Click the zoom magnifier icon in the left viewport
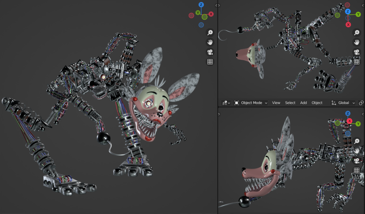This screenshot has height=214, width=365. (210, 33)
